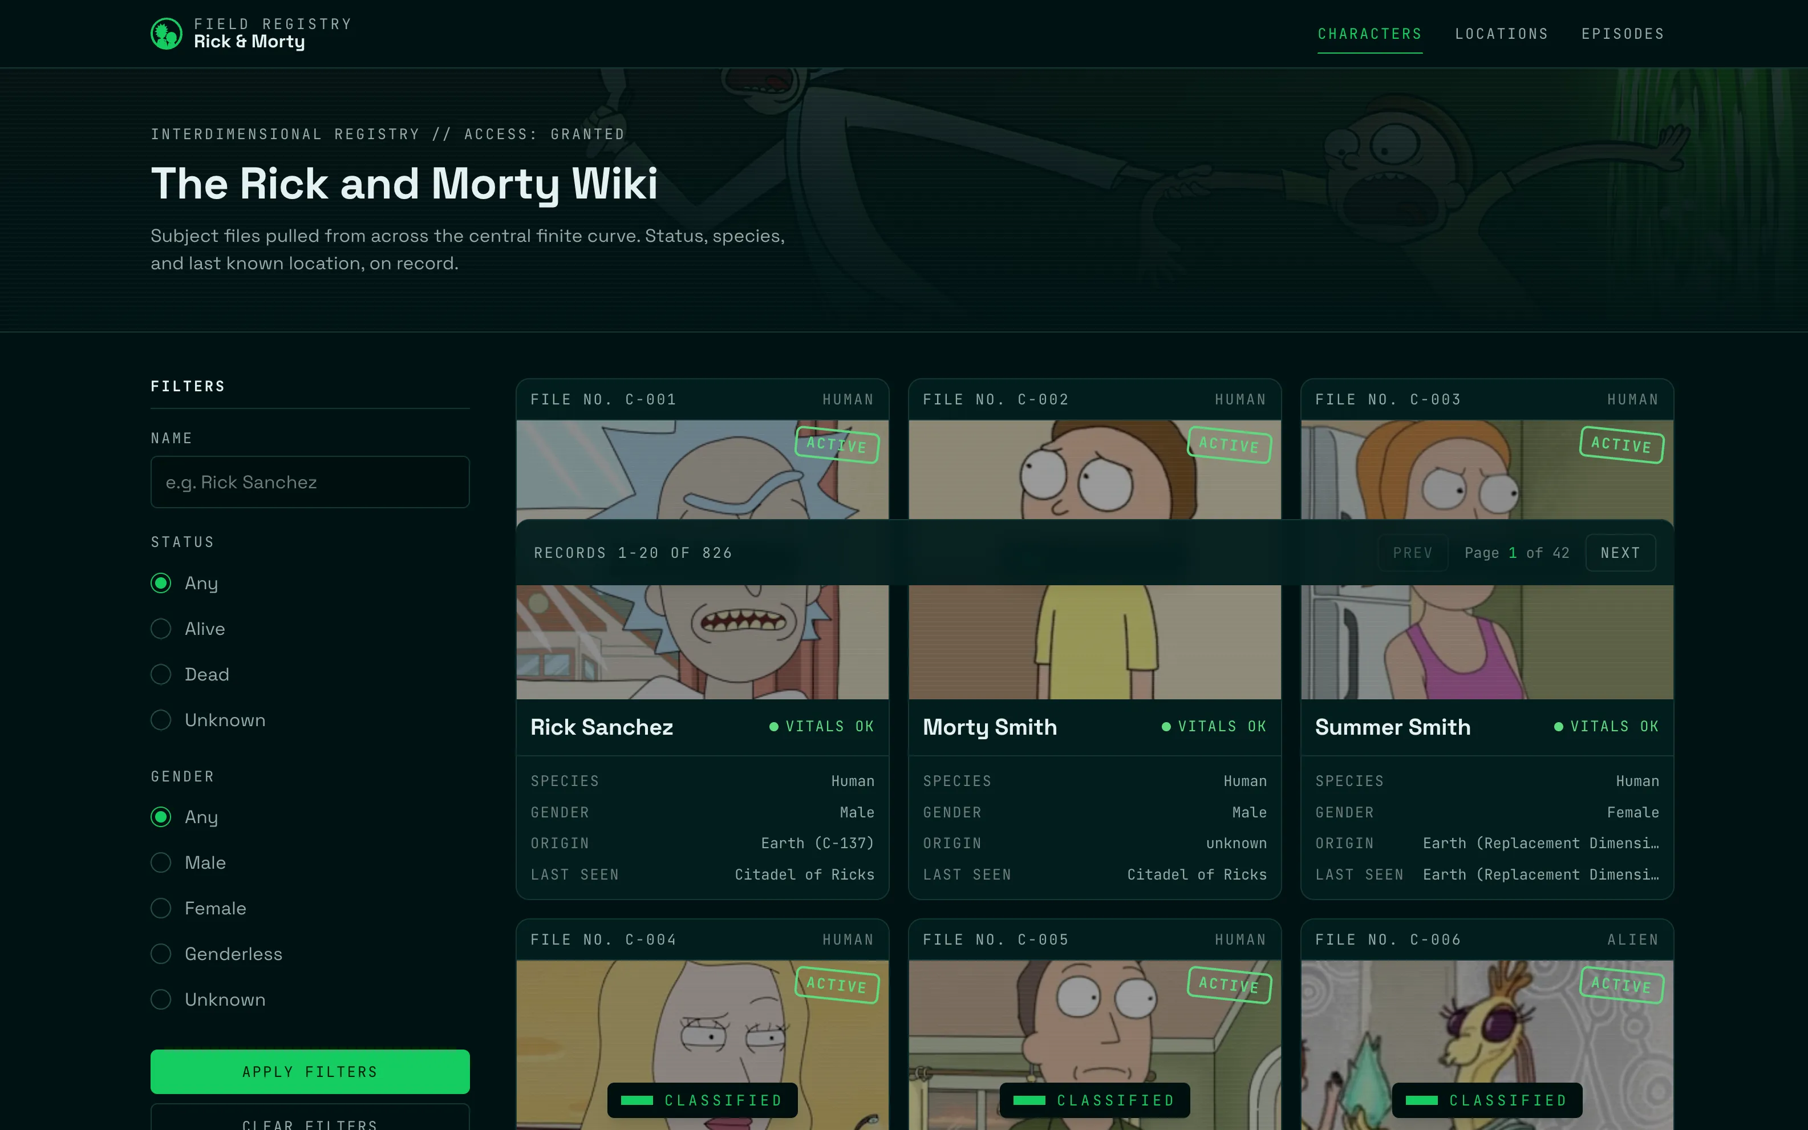Click Morty Smith's Vitals OK indicator
Screen dimensions: 1808x1130
click(x=1214, y=727)
